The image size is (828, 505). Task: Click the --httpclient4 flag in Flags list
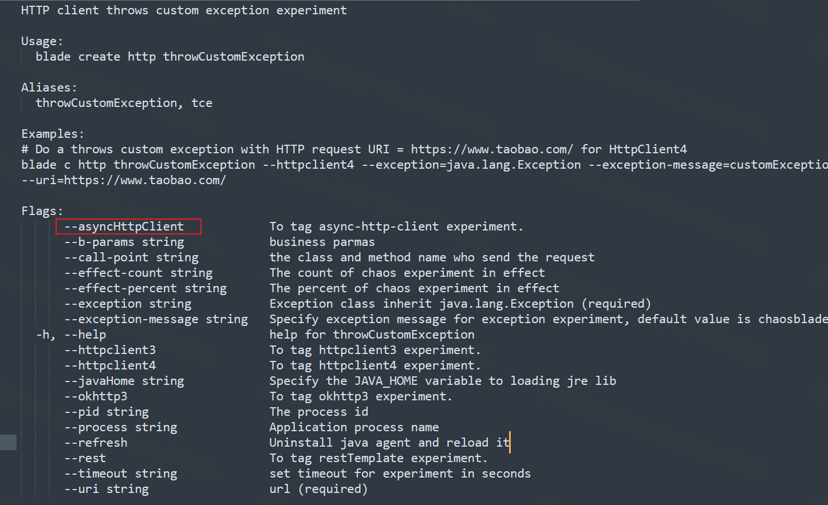[110, 365]
